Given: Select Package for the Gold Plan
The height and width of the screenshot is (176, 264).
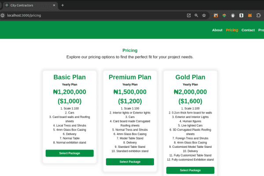Looking at the screenshot, I should pos(190,170).
